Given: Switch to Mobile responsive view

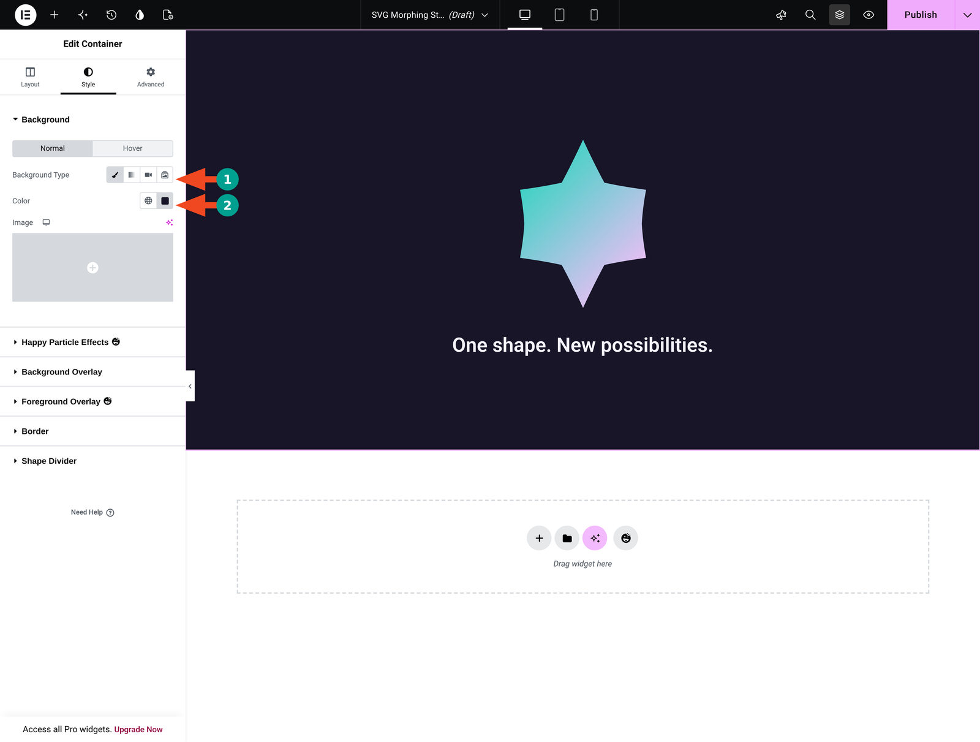Looking at the screenshot, I should click(594, 15).
